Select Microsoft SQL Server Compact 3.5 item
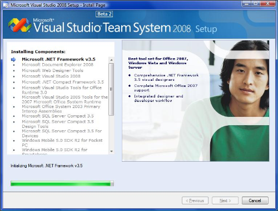 click(x=58, y=116)
